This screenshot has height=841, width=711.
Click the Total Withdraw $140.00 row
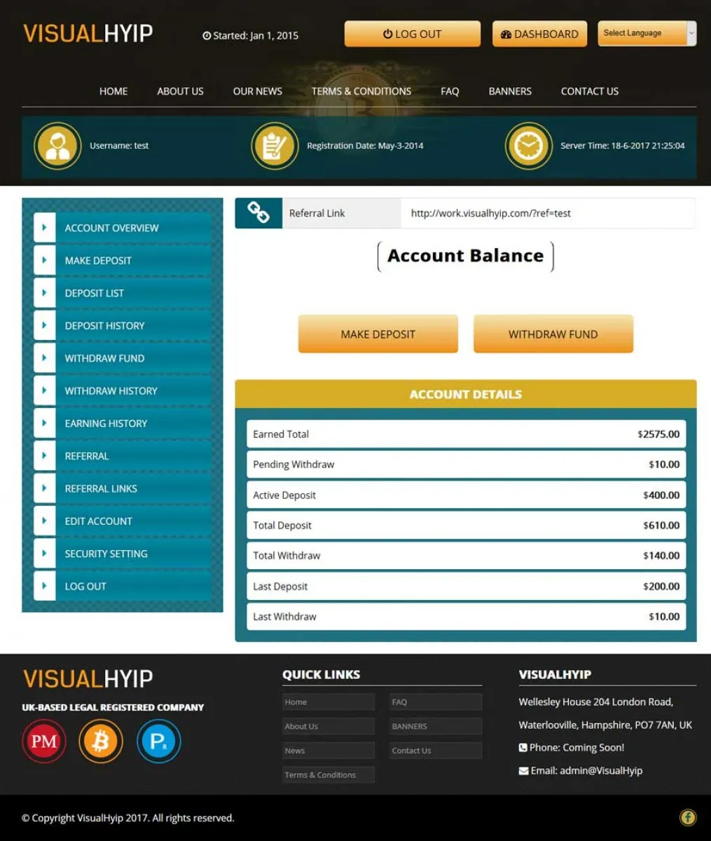(x=466, y=555)
